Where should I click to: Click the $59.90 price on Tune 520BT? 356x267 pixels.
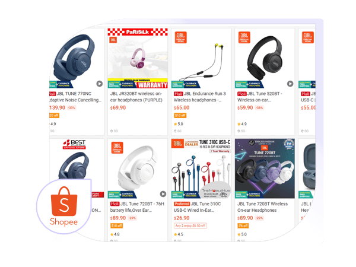point(245,107)
